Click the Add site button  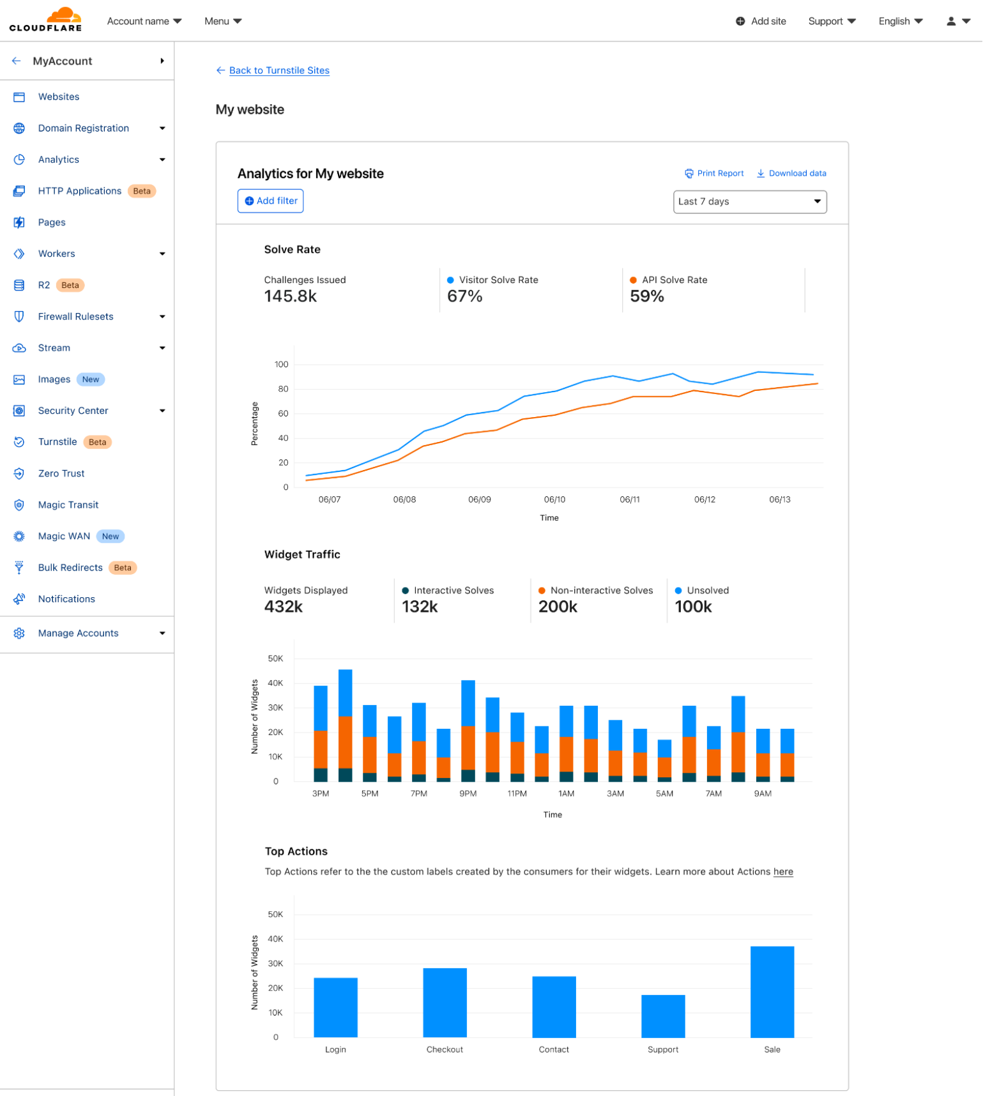click(x=761, y=21)
